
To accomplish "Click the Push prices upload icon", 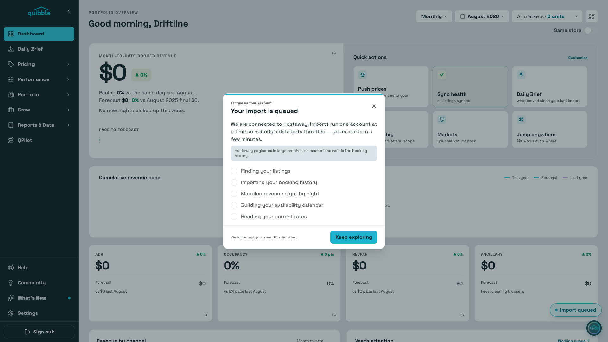I will click(363, 75).
